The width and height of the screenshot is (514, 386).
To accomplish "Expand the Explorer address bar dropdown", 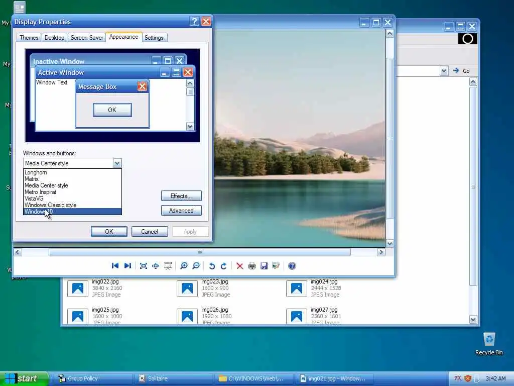I will coord(444,71).
